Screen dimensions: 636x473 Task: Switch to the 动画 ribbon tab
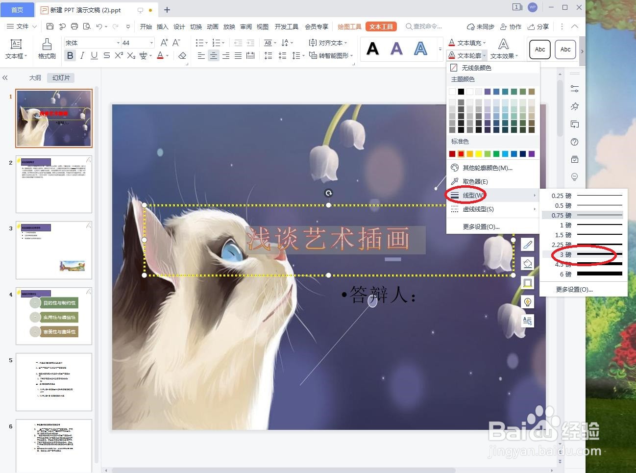(212, 26)
